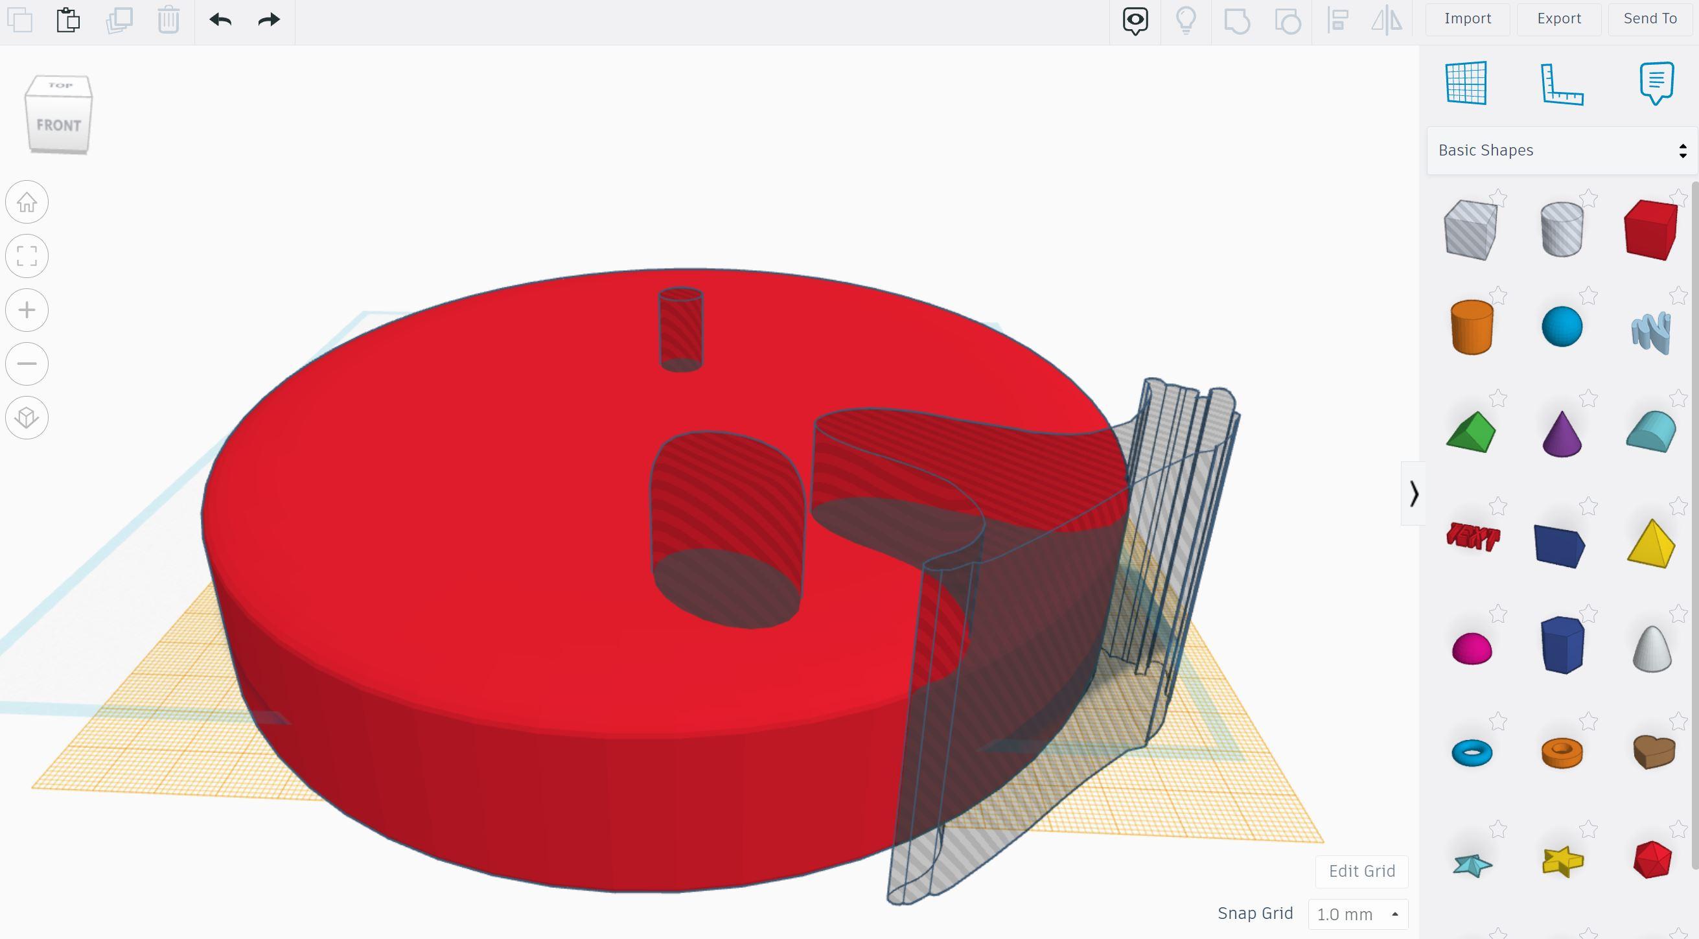Undo the last action
Image resolution: width=1699 pixels, height=939 pixels.
point(220,20)
